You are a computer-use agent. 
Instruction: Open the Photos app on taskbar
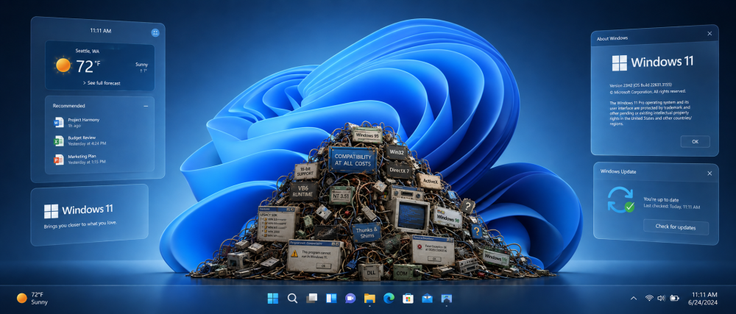[447, 298]
